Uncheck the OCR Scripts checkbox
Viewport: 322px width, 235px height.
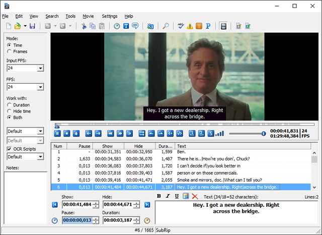(x=9, y=149)
